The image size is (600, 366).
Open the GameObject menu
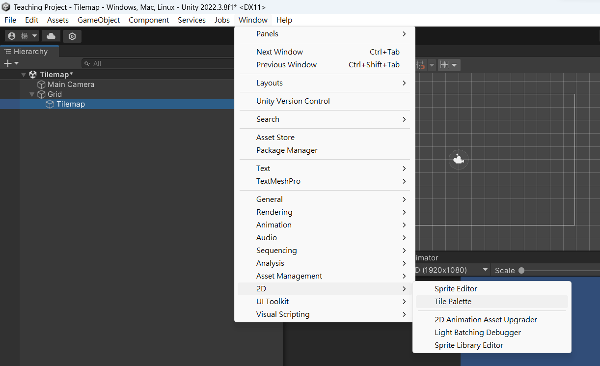(x=99, y=20)
